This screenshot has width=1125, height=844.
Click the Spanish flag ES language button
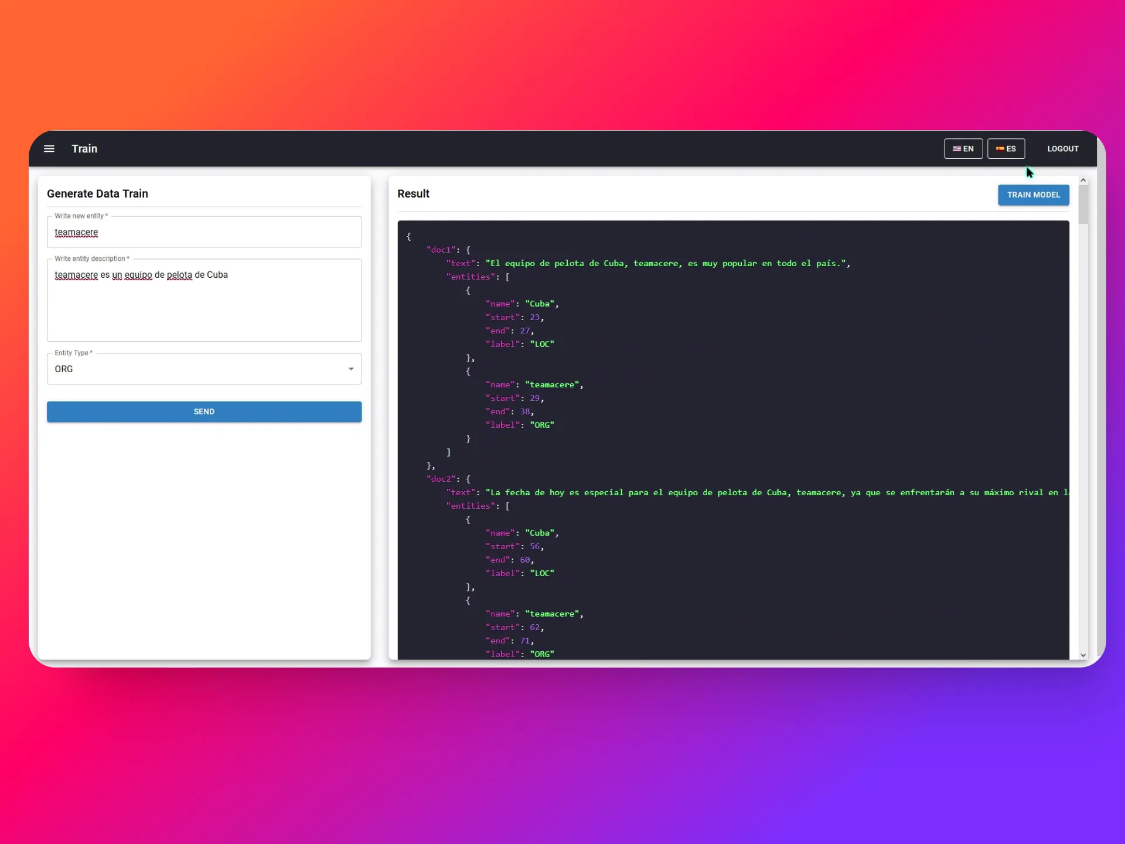point(1005,149)
